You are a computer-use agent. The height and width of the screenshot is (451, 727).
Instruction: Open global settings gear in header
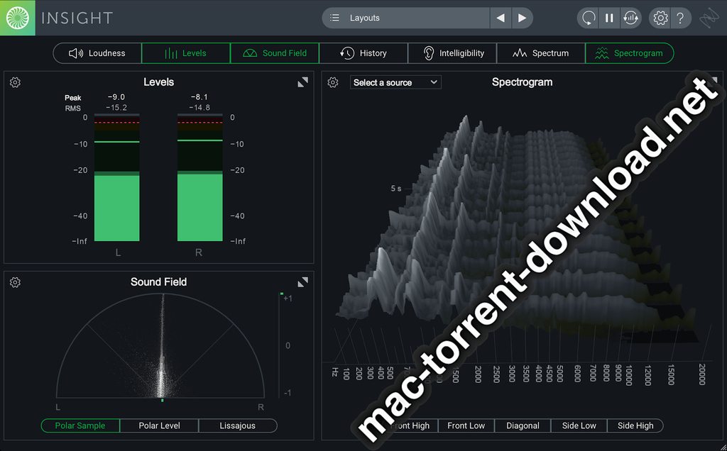pyautogui.click(x=660, y=18)
